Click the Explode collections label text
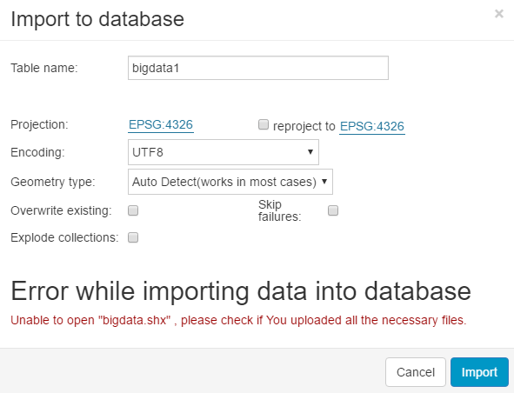514x393 pixels. point(64,237)
